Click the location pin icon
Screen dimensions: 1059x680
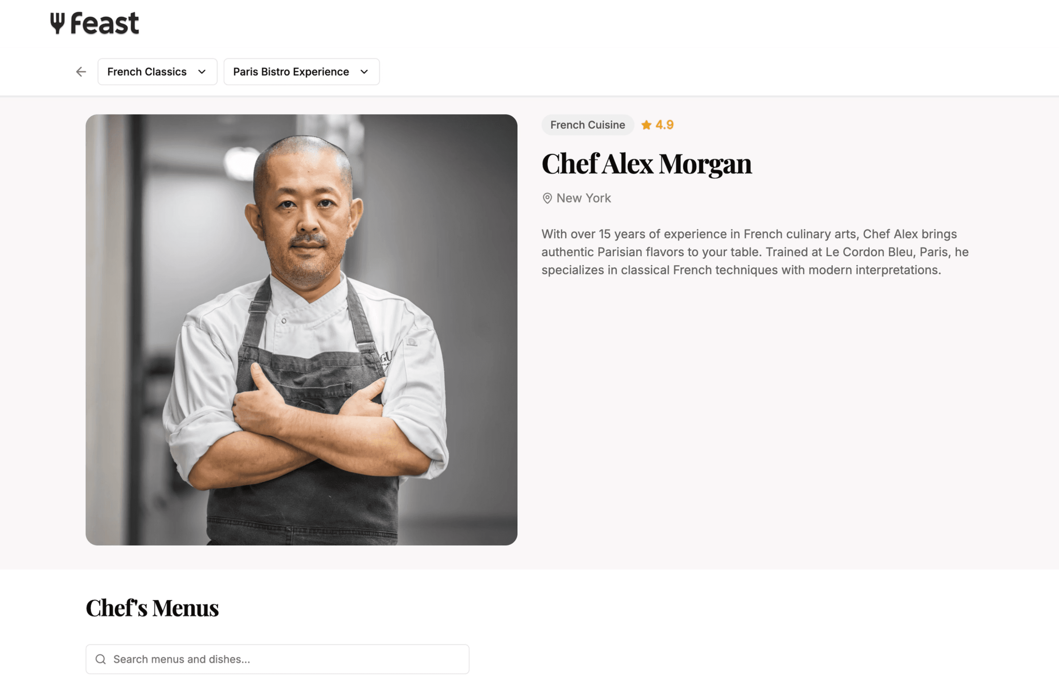click(547, 198)
